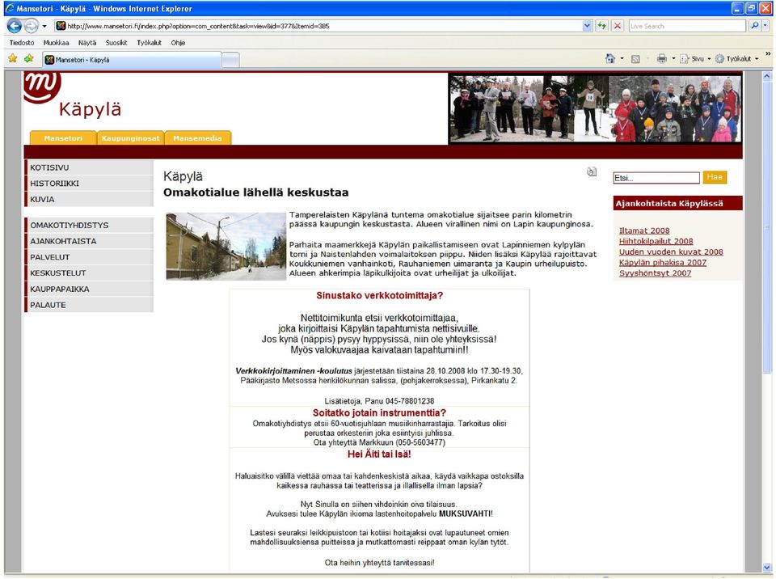Open the search provider dropdown arrow
The height and width of the screenshot is (579, 776).
click(765, 26)
